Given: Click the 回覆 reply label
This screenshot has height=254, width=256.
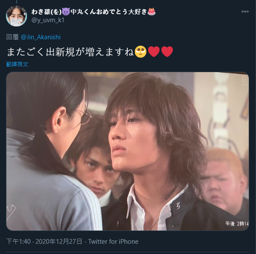Looking at the screenshot, I should 12,37.
